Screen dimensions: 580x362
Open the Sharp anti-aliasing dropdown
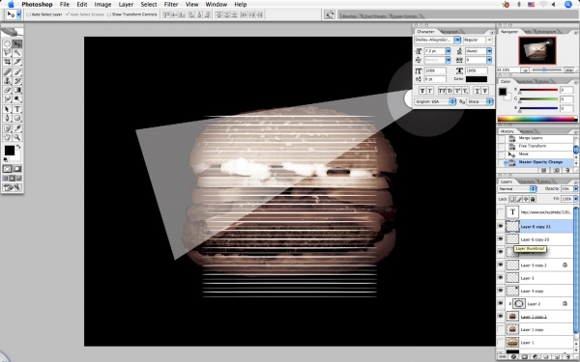pos(479,101)
